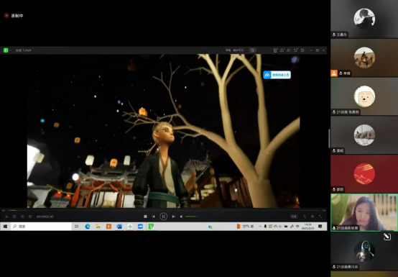Mute the player's volume speaker icon
The image size is (398, 277).
point(181,217)
